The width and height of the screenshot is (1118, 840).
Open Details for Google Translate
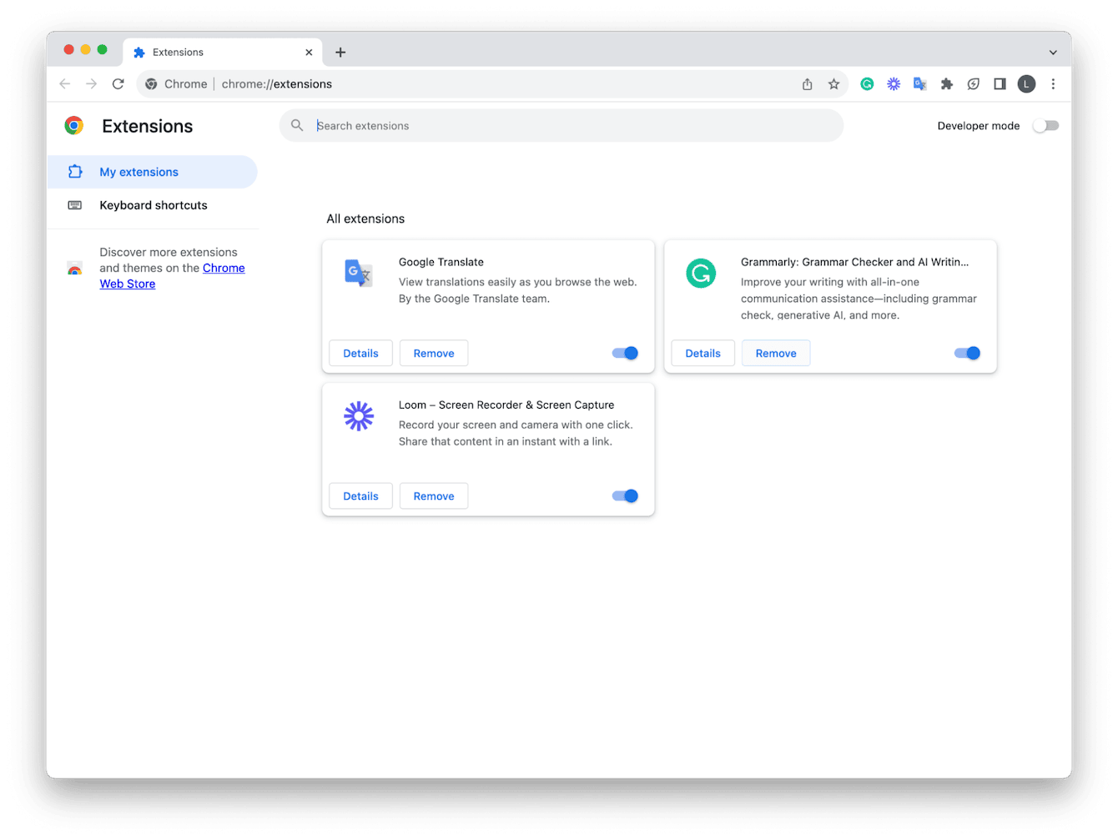tap(360, 353)
